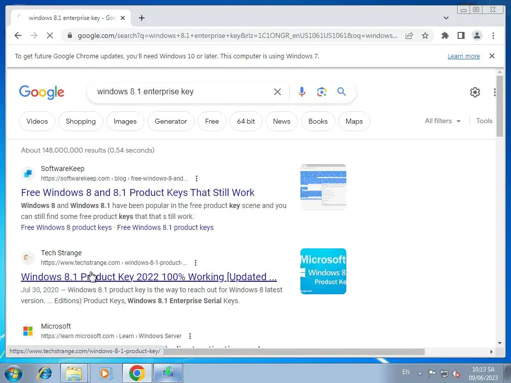Open the taskbar clock showing 10:13 SA
Screen dimensions: 511x383
click(483, 374)
